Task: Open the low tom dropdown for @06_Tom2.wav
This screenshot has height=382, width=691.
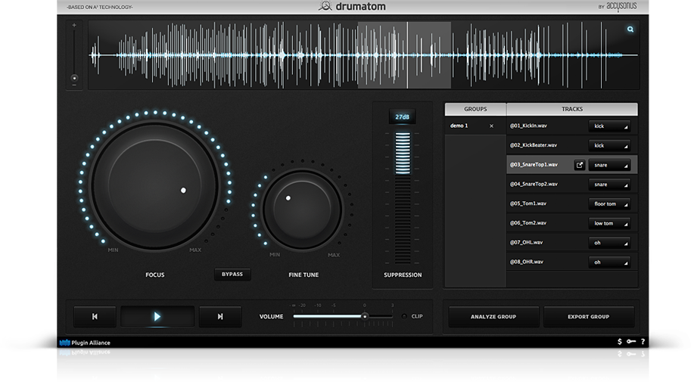Action: (609, 223)
